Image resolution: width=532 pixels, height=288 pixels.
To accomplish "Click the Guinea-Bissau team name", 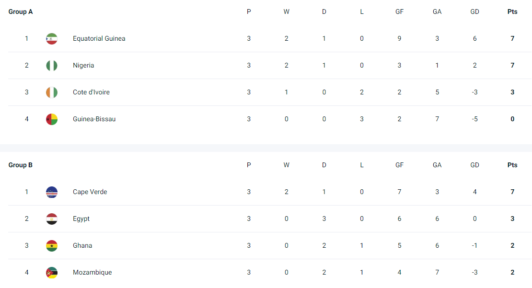I will coord(94,119).
